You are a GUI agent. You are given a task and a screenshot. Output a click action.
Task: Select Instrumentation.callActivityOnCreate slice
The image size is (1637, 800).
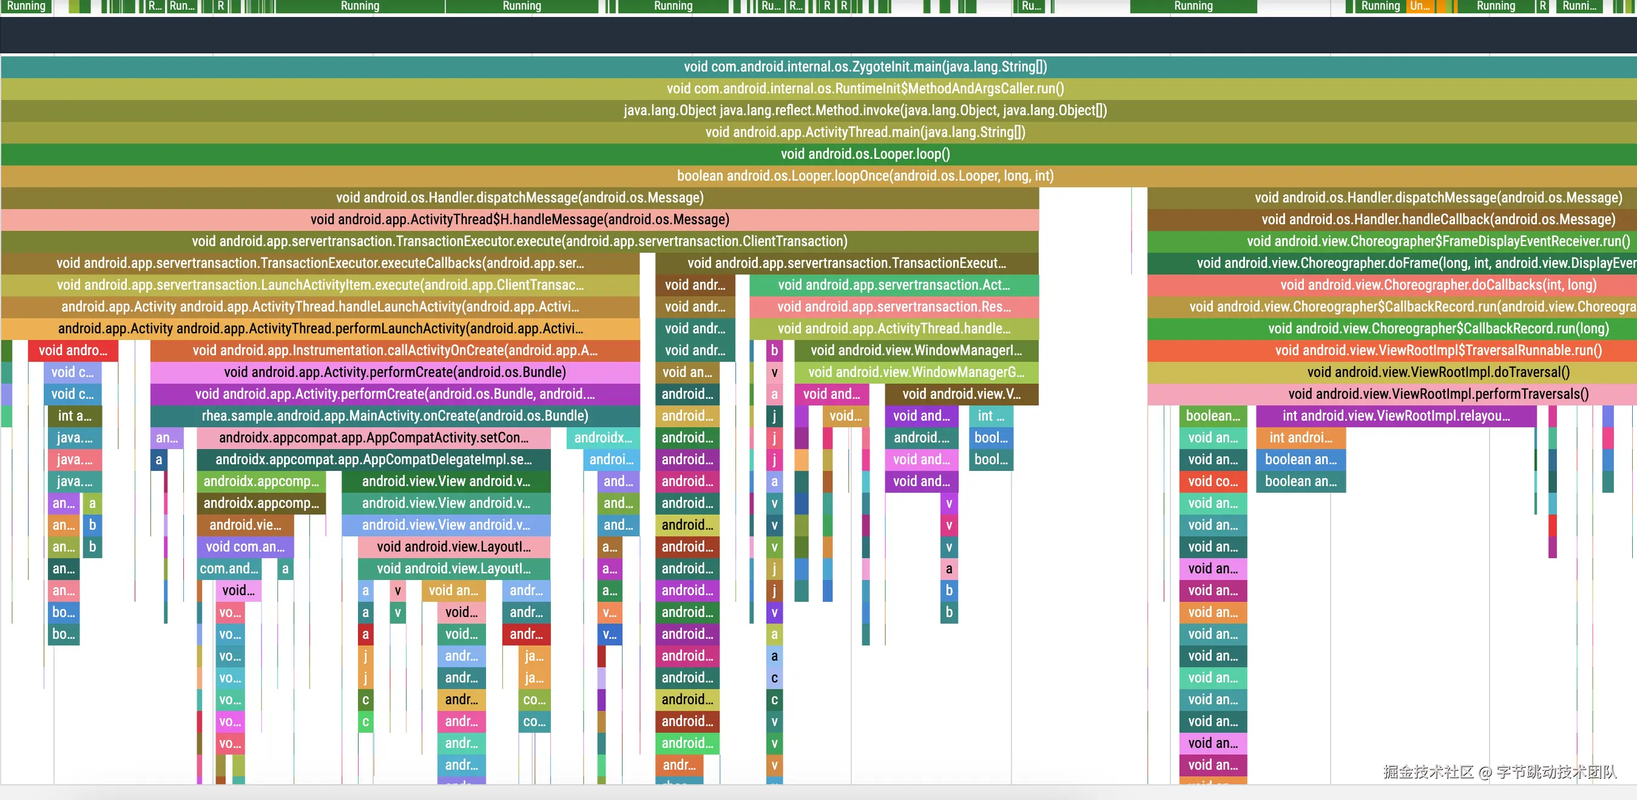(x=394, y=350)
